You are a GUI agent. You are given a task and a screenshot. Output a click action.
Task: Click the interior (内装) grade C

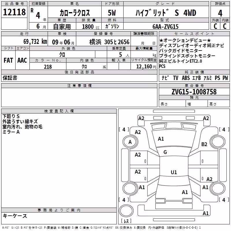tap(225, 26)
